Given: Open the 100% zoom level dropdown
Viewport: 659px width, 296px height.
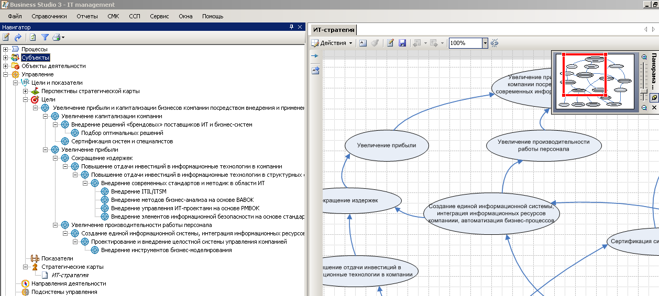Looking at the screenshot, I should tap(485, 43).
